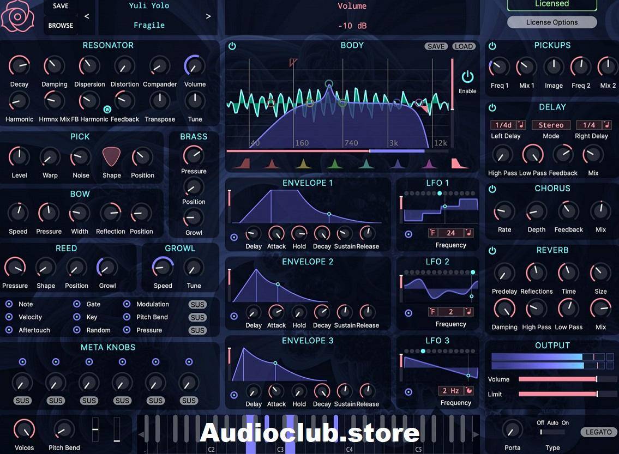Click the Envelope 1 modulation target icon

(234, 238)
